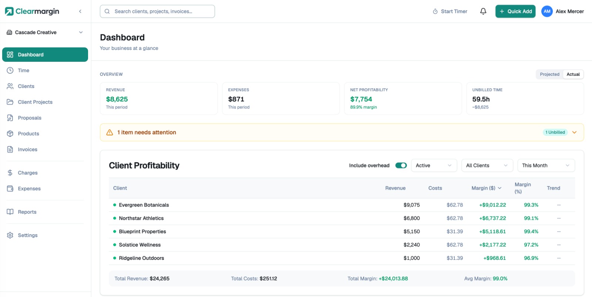The height and width of the screenshot is (297, 592).
Task: Click the Clearmargin logo icon
Action: tap(9, 11)
